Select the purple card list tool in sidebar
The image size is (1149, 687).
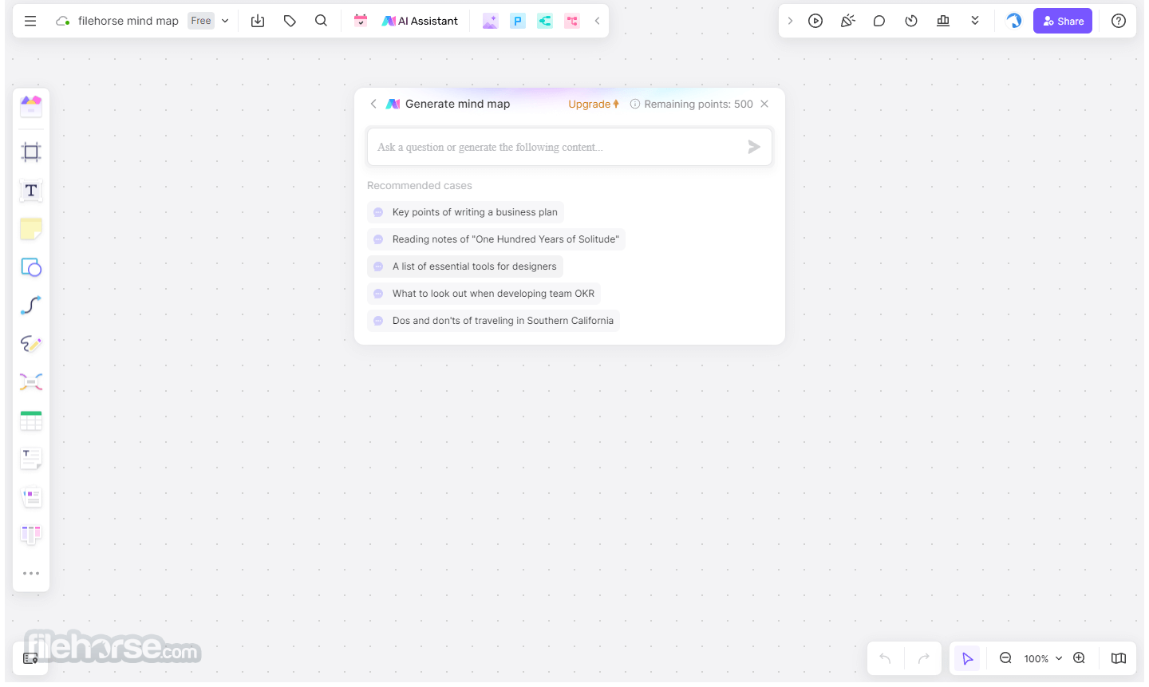pos(31,497)
